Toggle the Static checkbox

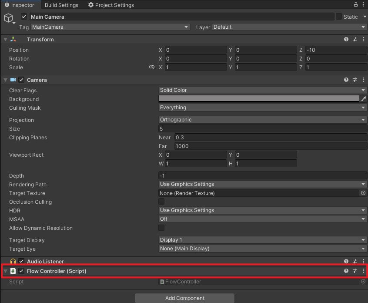(x=339, y=17)
